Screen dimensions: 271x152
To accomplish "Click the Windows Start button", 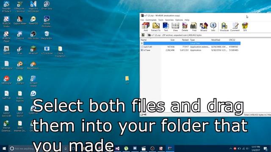I will [x=4, y=148].
